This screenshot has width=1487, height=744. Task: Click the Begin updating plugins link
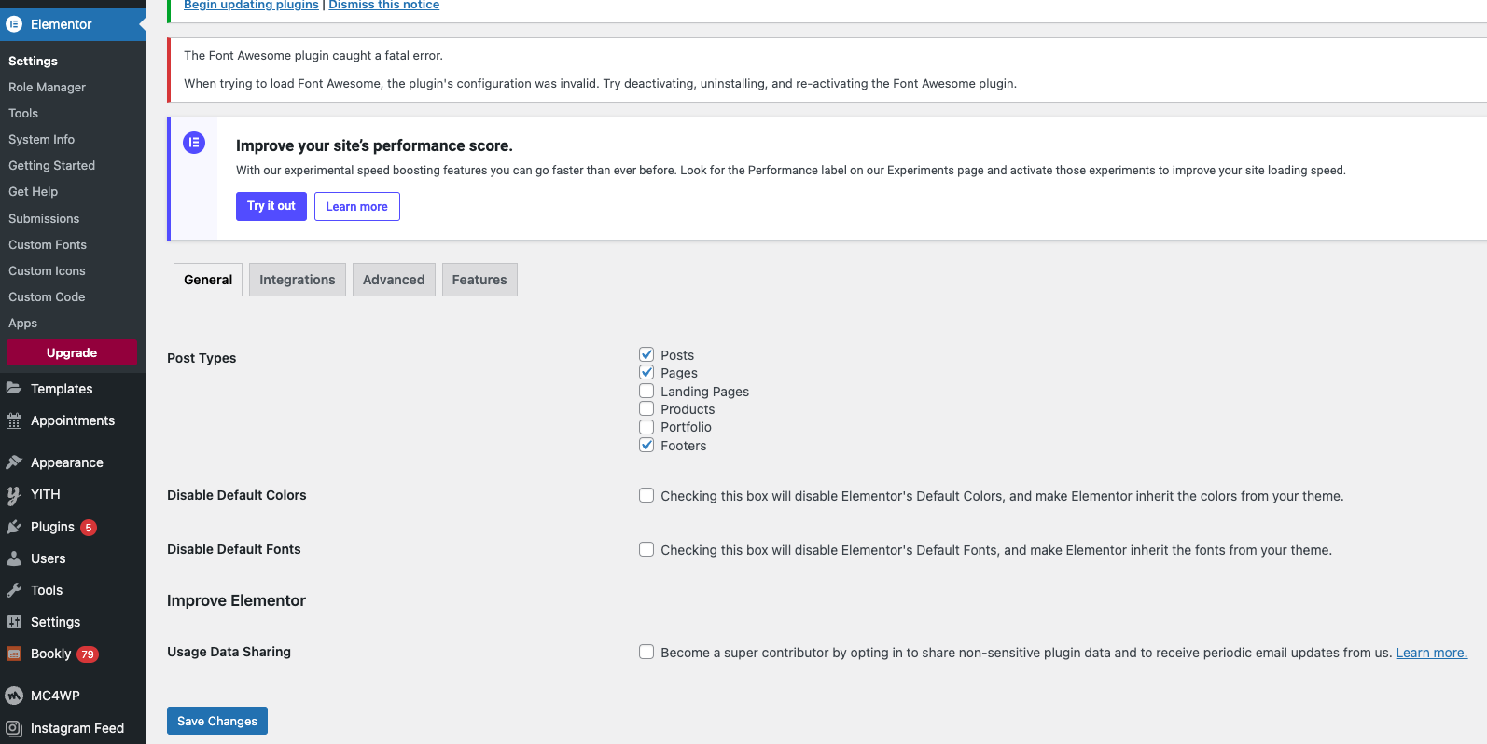(x=251, y=5)
